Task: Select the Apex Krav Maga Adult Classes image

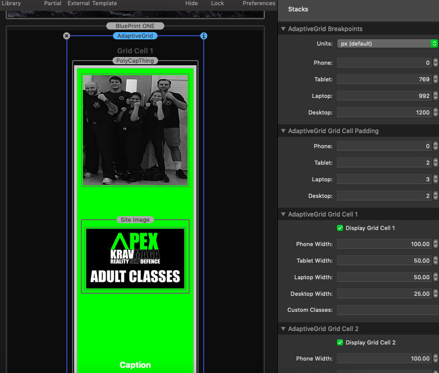Action: pos(135,259)
